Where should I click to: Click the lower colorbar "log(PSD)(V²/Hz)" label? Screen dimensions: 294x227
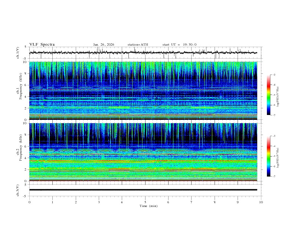278,158
